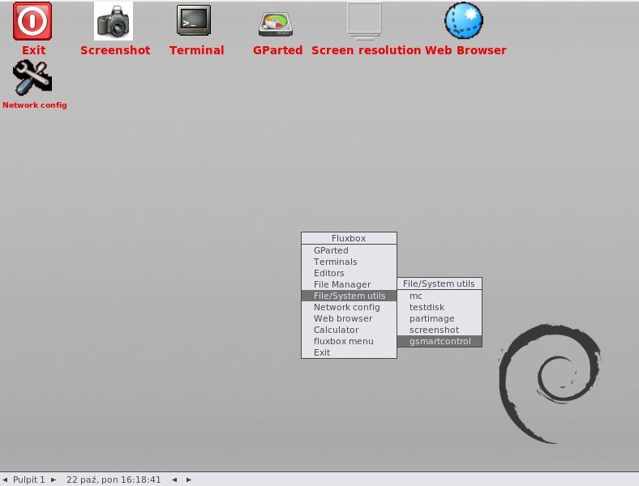639x486 pixels.
Task: Choose File Manager in Fluxbox menu
Action: pyautogui.click(x=349, y=284)
